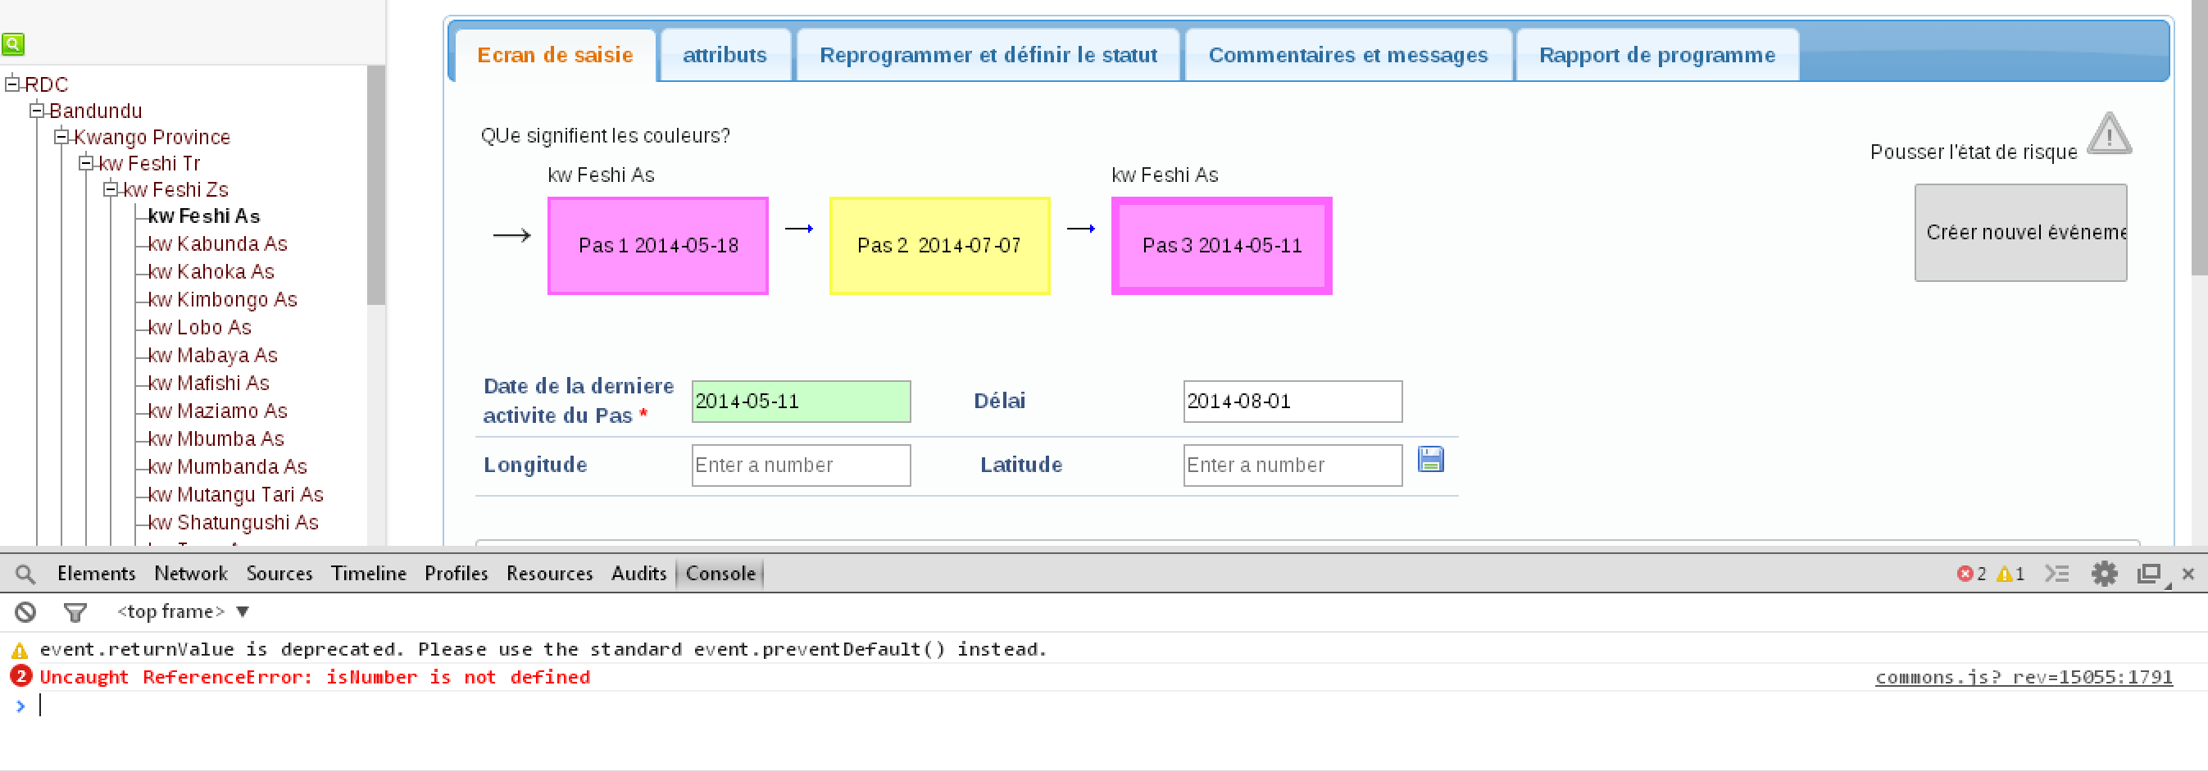Open the top frame dropdown
The height and width of the screenshot is (772, 2208).
click(x=183, y=611)
